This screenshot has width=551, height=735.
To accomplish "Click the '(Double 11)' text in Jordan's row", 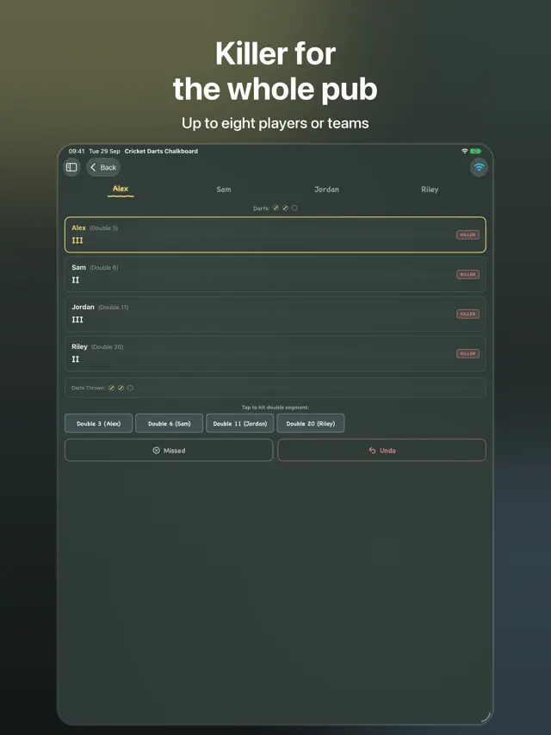I will [114, 307].
